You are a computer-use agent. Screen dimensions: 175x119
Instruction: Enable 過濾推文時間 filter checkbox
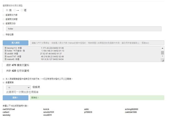tap(3, 19)
